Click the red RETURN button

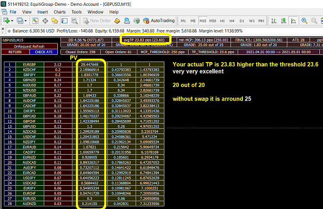tap(15, 52)
